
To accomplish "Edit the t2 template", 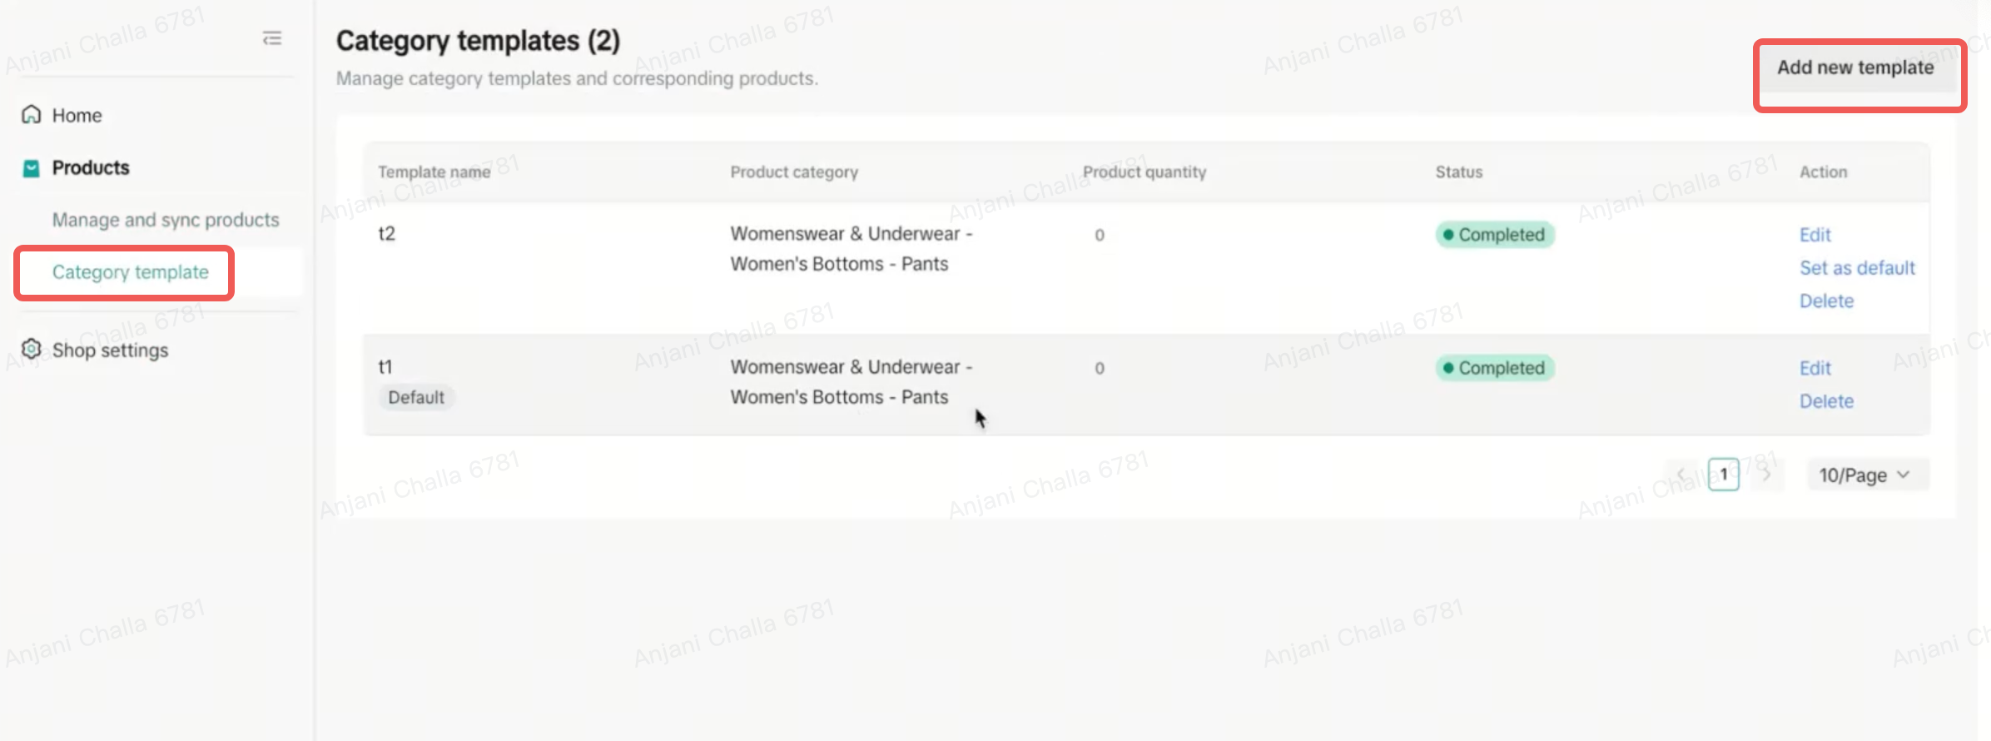I will pos(1815,235).
